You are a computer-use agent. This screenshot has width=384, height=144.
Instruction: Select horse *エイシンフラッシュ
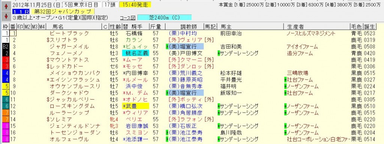73,79
